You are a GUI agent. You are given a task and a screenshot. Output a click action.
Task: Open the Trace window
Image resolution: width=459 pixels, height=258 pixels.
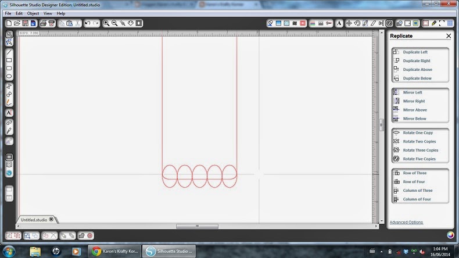click(x=415, y=23)
